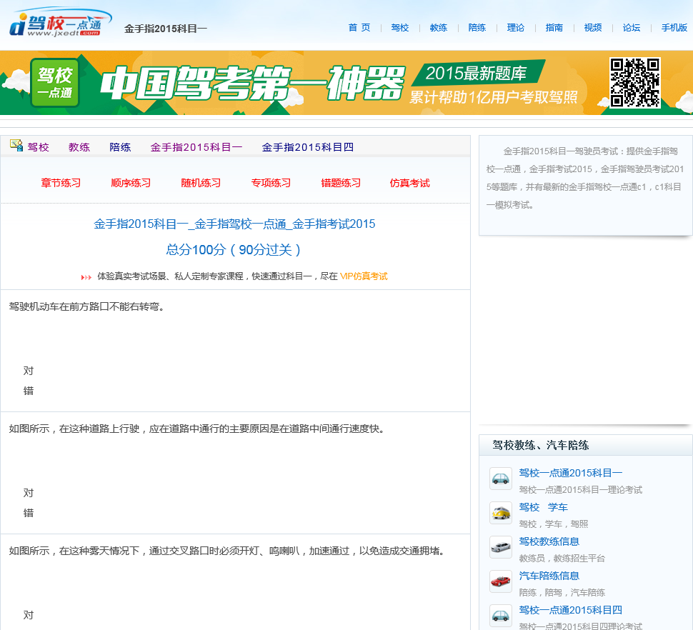Image resolution: width=693 pixels, height=630 pixels.
Task: Open the 驾校 学车 sidebar link
Action: coord(543,507)
